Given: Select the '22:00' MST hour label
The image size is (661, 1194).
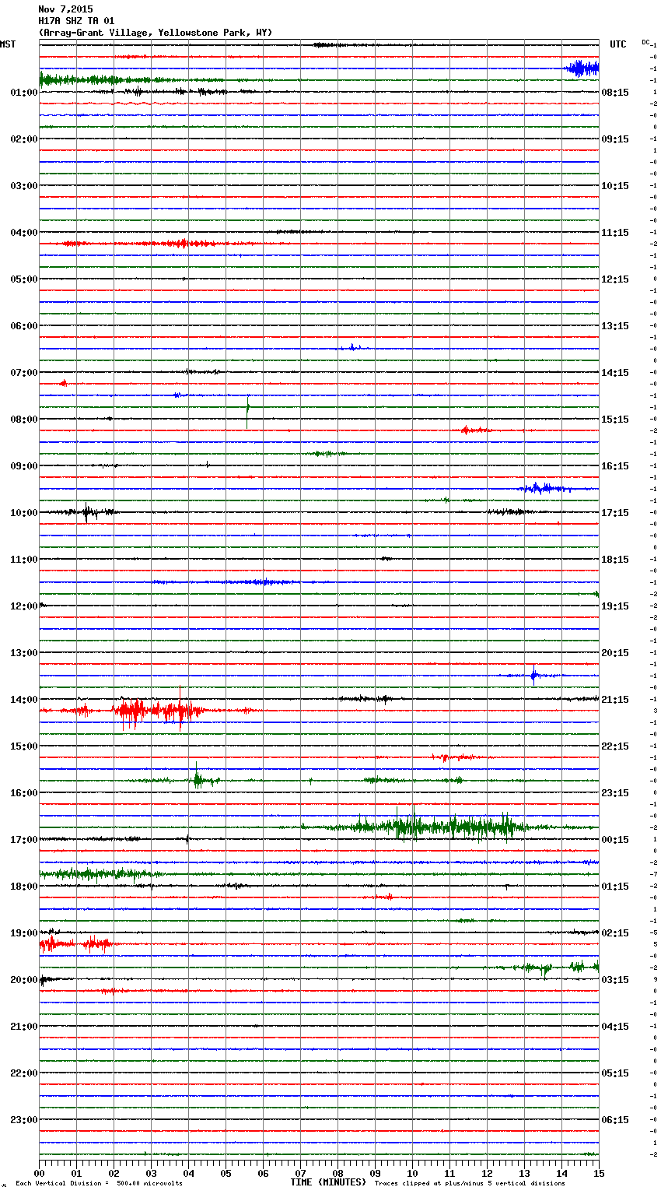Looking at the screenshot, I should click(x=24, y=1073).
